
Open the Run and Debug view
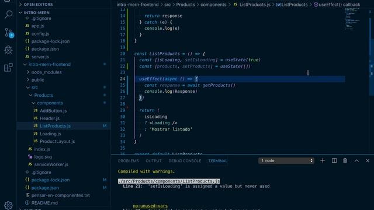(x=8, y=50)
